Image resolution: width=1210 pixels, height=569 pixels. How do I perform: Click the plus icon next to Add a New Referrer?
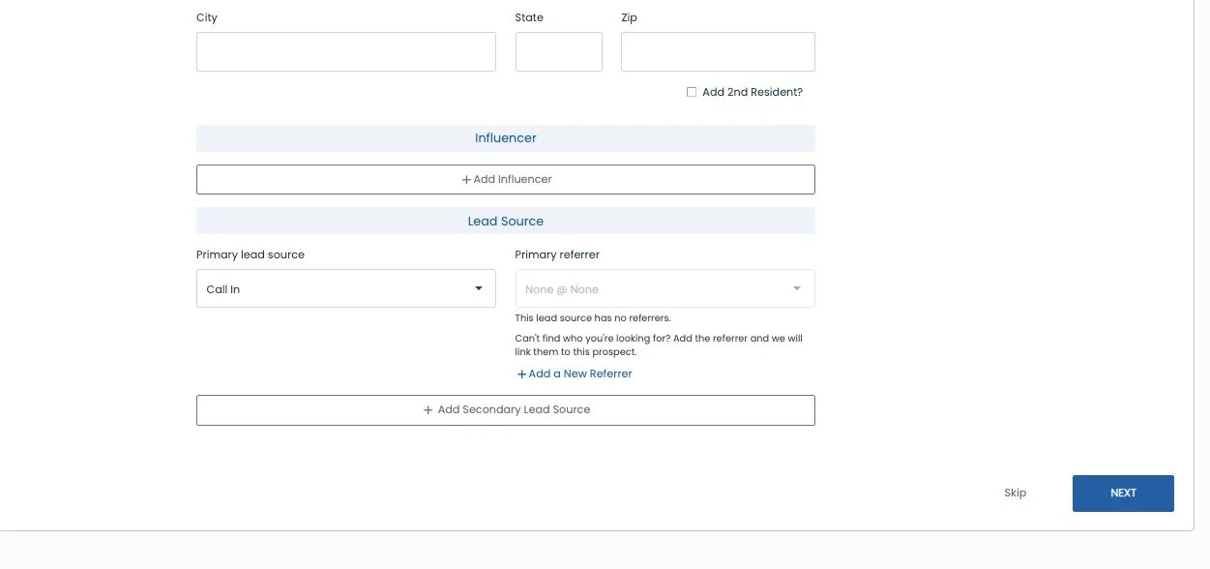521,374
